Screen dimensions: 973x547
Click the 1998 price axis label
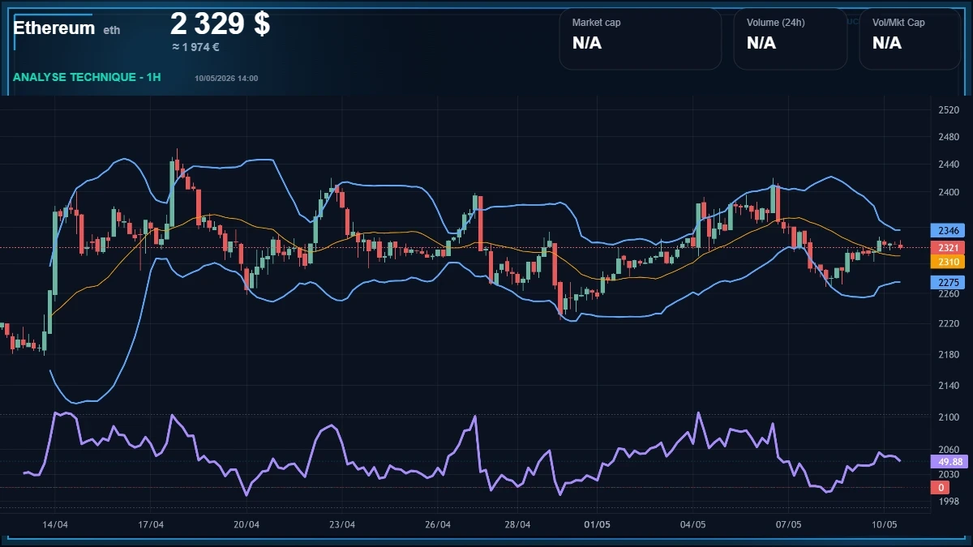pyautogui.click(x=948, y=502)
